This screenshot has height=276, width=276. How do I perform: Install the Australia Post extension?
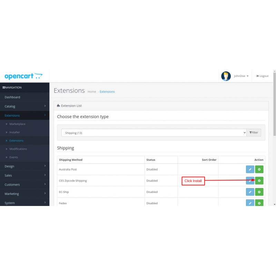coord(259,169)
